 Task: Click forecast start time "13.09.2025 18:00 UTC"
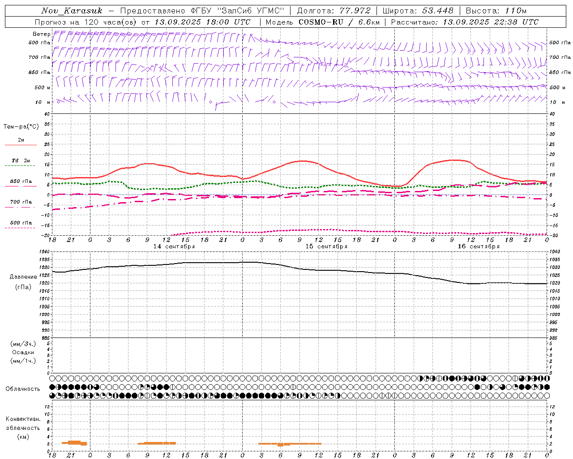tap(202, 22)
